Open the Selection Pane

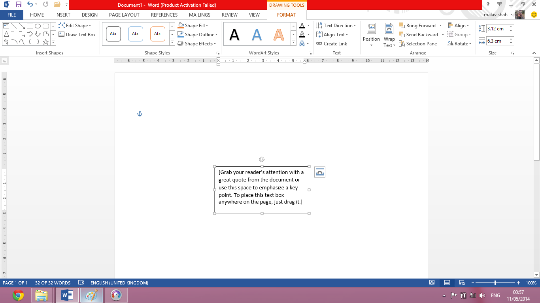pyautogui.click(x=418, y=44)
